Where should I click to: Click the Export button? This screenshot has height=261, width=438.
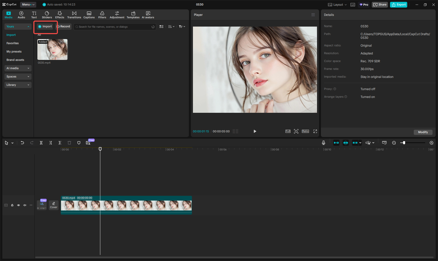coord(398,4)
